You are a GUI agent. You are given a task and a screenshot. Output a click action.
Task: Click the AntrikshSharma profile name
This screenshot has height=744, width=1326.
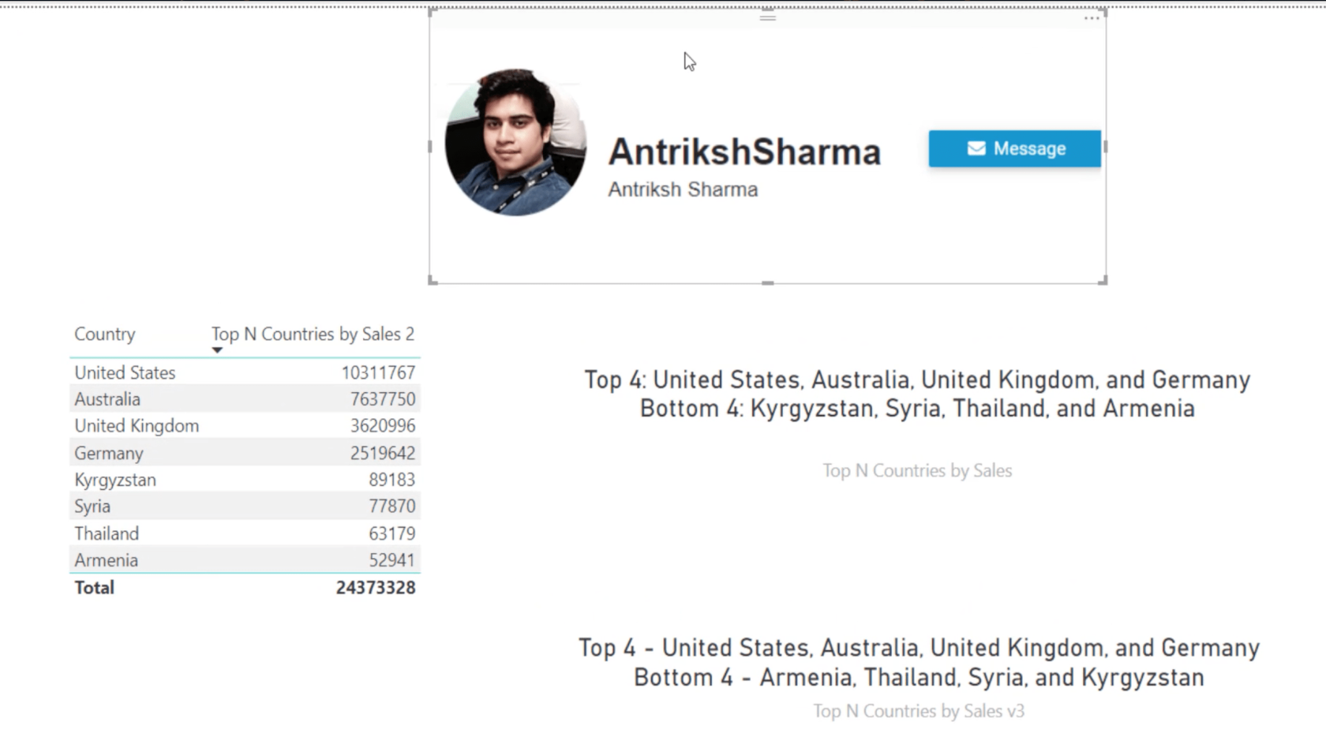click(x=744, y=151)
